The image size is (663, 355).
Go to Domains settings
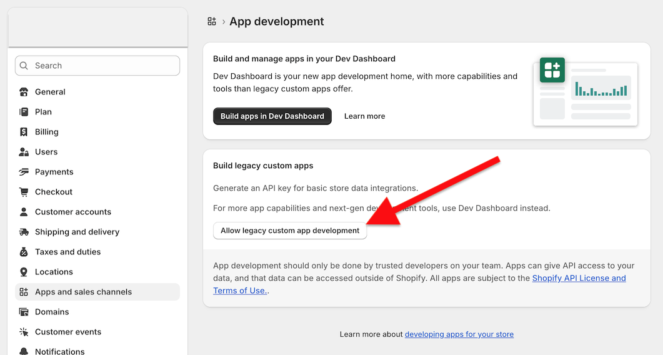click(x=52, y=312)
